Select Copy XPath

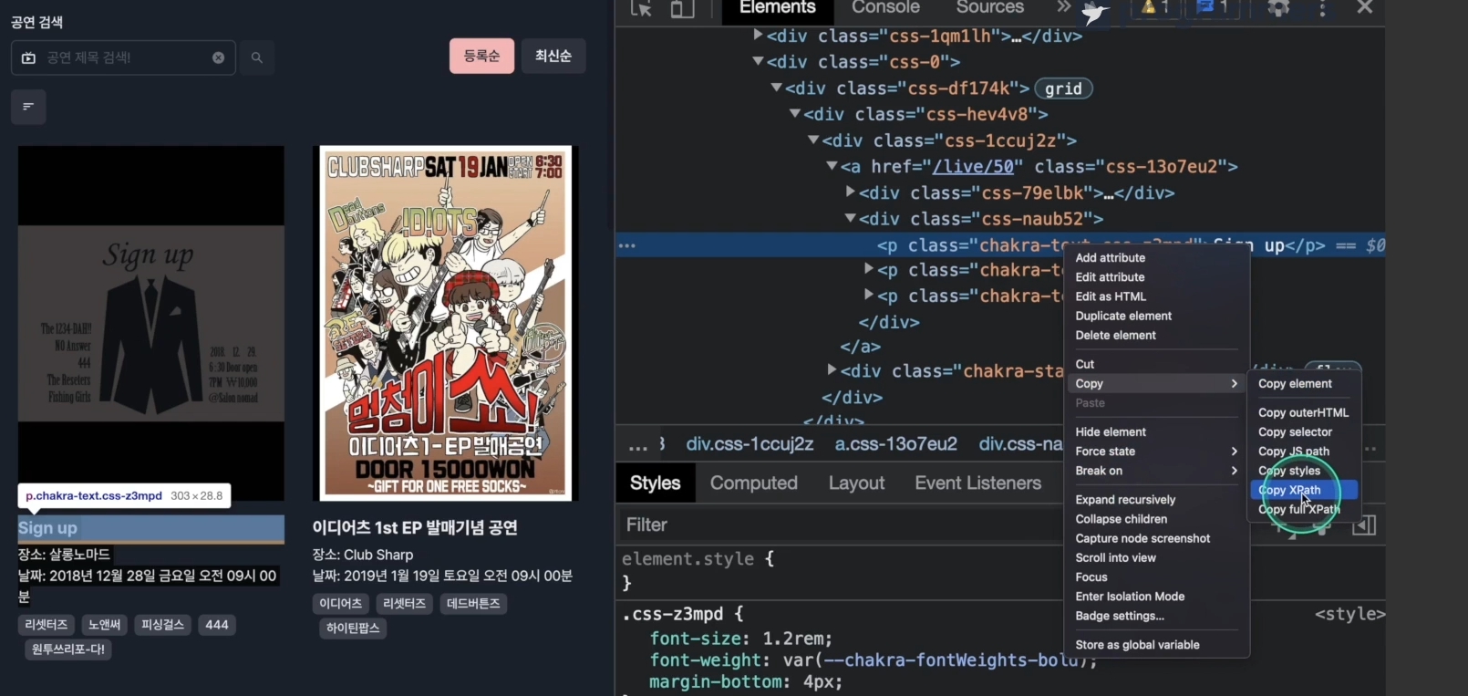(x=1305, y=490)
